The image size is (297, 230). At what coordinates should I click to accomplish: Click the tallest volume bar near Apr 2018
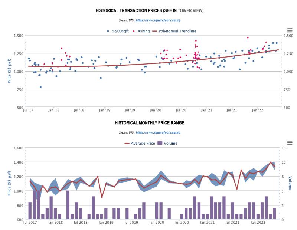click(68, 205)
